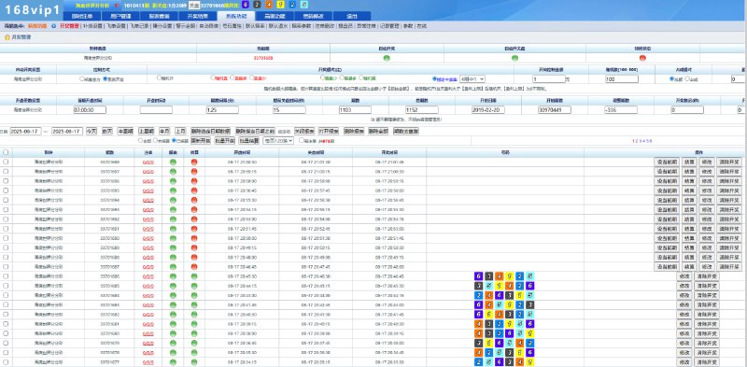The image size is (747, 367).
Task: Click the blue info icon in navigation bar
Action: 53,26
